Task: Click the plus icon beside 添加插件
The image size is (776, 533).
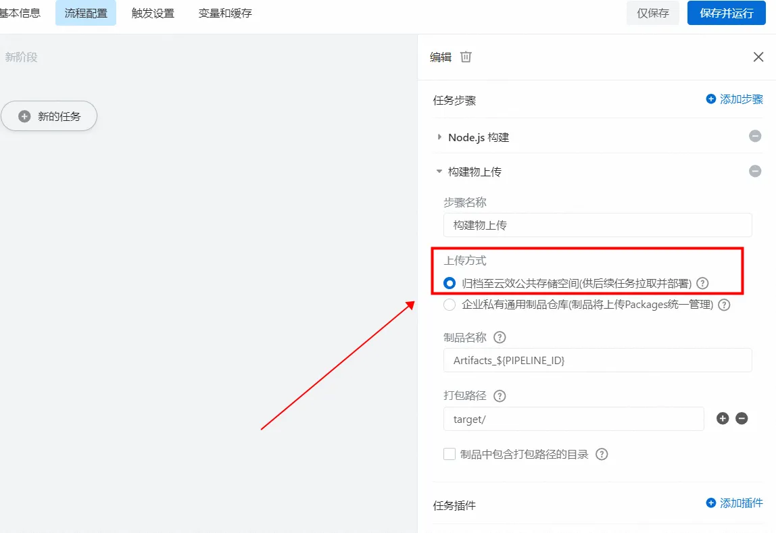Action: [x=710, y=503]
